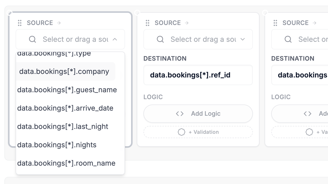Screen dimensions: 328x184
Task: Select data.bookings[*].guest_name option
Action: 67,90
